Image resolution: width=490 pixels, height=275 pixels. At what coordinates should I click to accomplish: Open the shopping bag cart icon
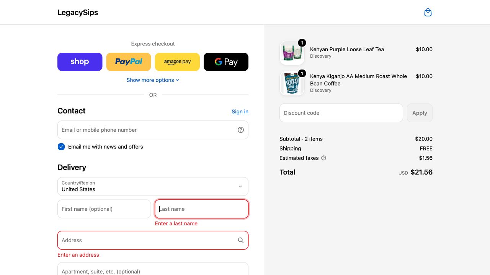tap(428, 13)
